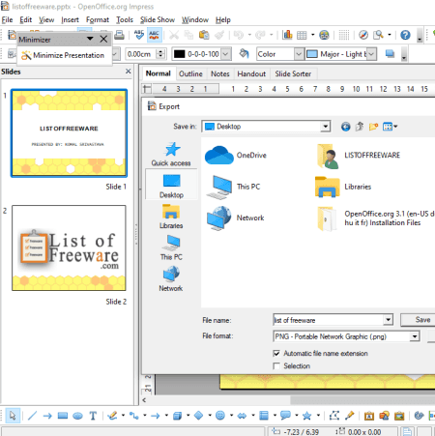Click the Edit Points tool icon
This screenshot has height=436, width=435.
click(x=334, y=416)
